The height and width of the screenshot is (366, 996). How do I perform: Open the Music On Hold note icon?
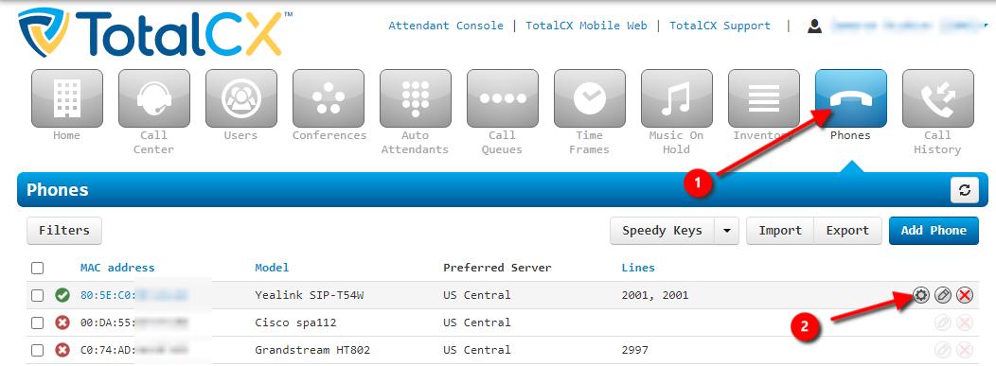point(677,99)
